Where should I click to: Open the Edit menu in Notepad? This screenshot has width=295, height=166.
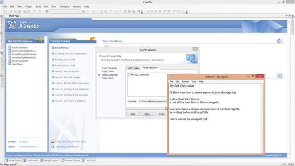(x=177, y=82)
